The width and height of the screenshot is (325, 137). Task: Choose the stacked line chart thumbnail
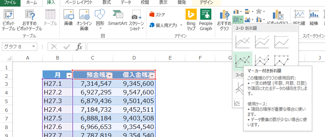[262, 42]
